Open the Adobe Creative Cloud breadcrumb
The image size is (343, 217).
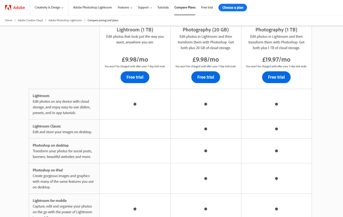(30, 20)
